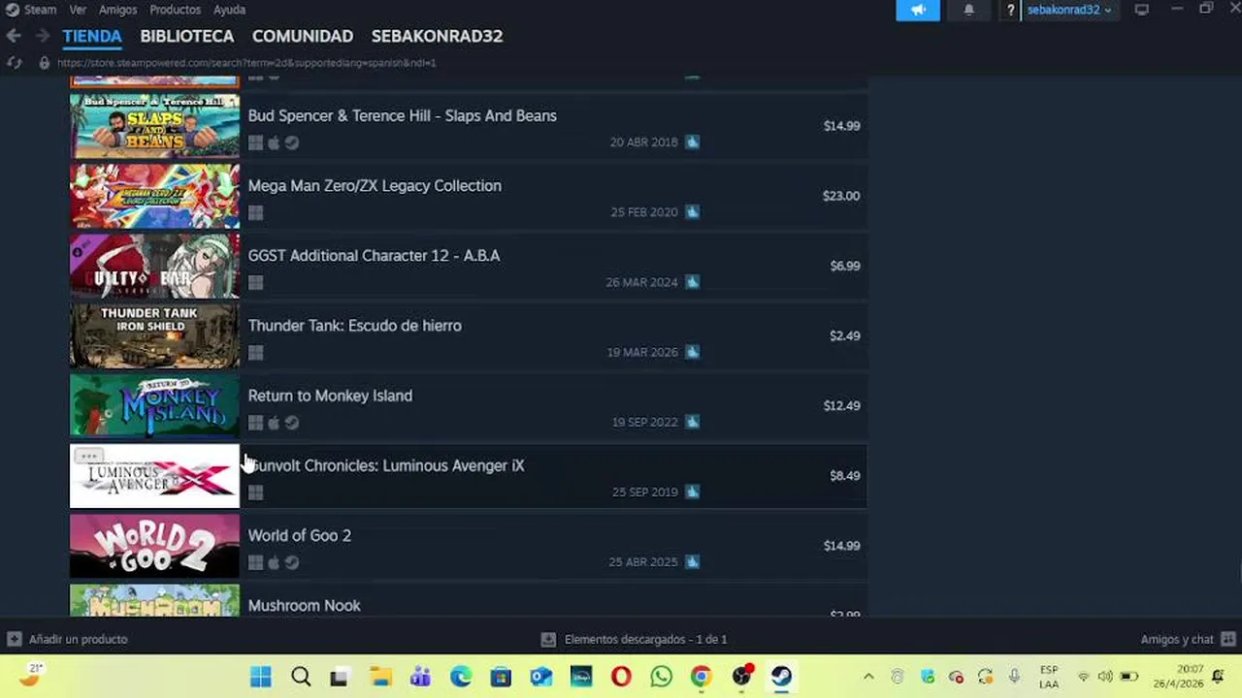Click Thunder Tank Iron Shield thumbnail
The image size is (1242, 698).
[154, 335]
